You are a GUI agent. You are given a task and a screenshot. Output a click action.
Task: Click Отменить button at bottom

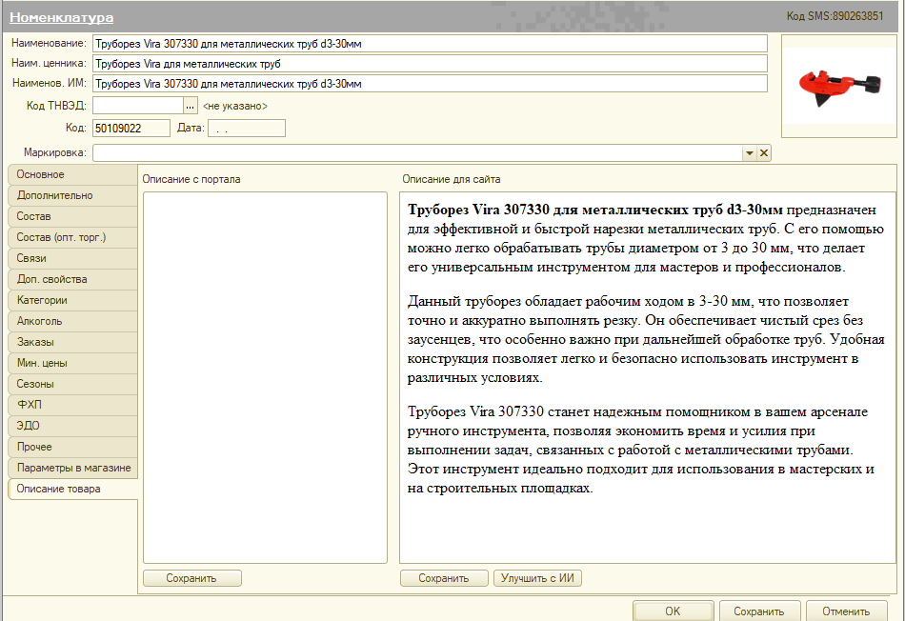pyautogui.click(x=846, y=611)
